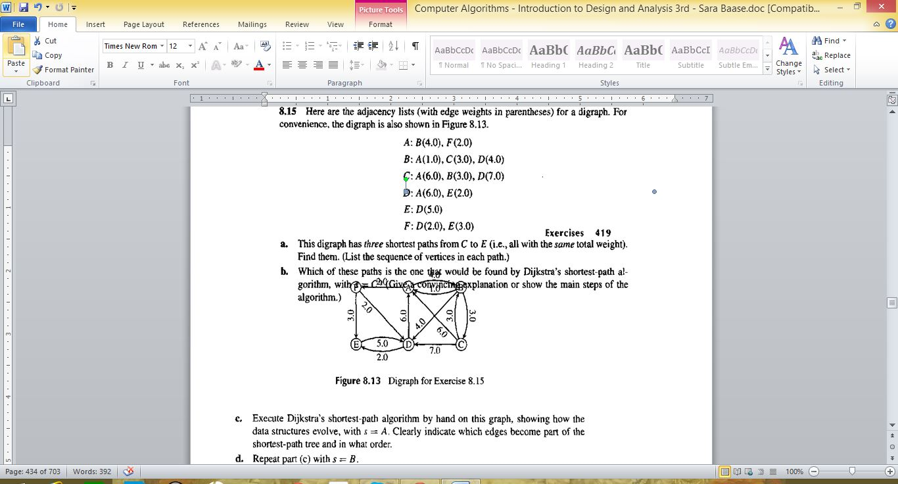Expand the Styles gallery More arrow
Viewport: 898px width, 484px height.
pyautogui.click(x=767, y=68)
